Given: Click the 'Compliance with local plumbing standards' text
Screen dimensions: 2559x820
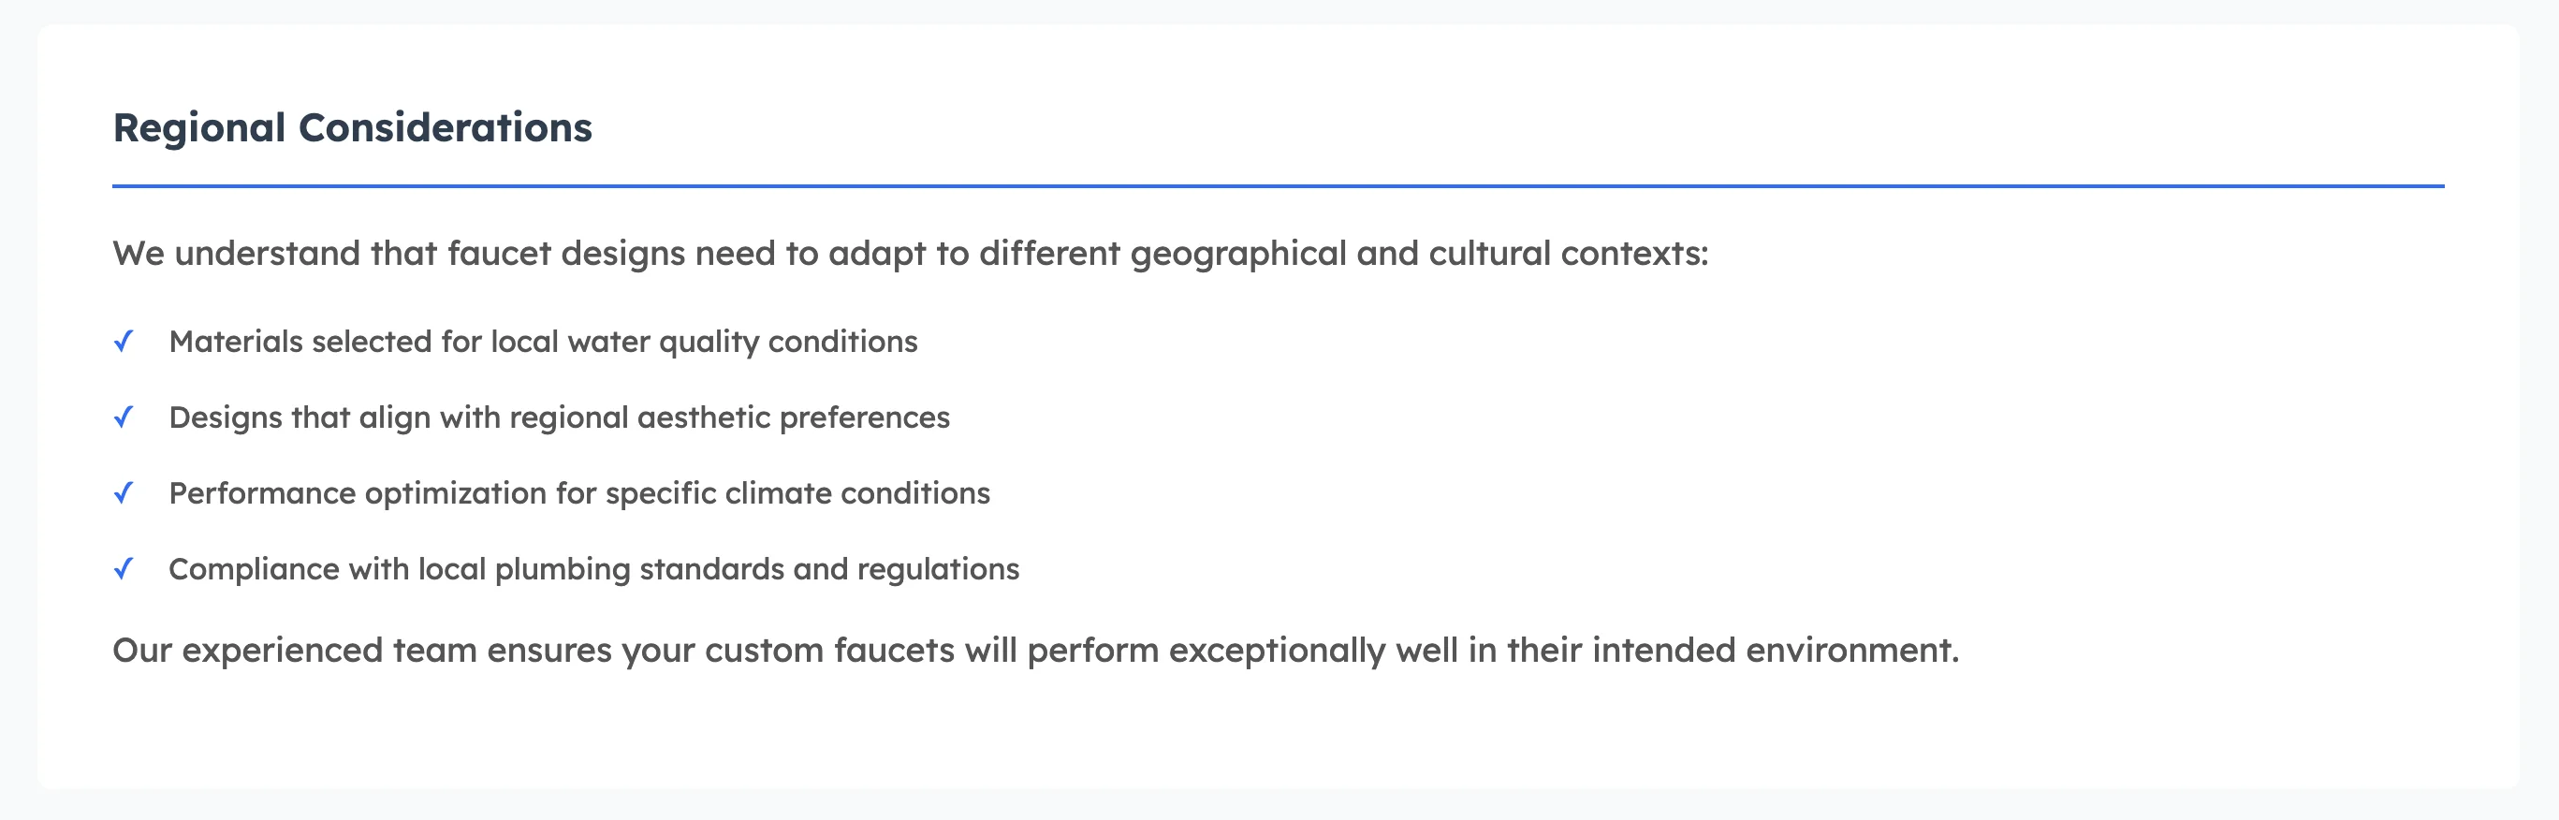Looking at the screenshot, I should click(593, 569).
